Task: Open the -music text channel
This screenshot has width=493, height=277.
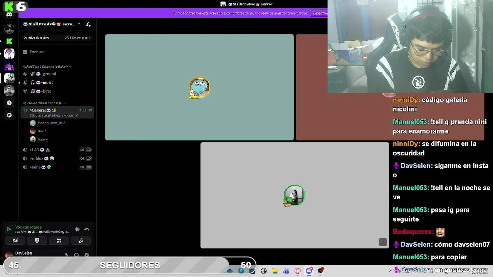Action: [58, 82]
